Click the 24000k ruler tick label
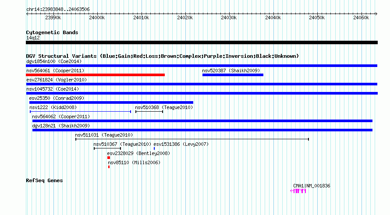 [x=97, y=18]
